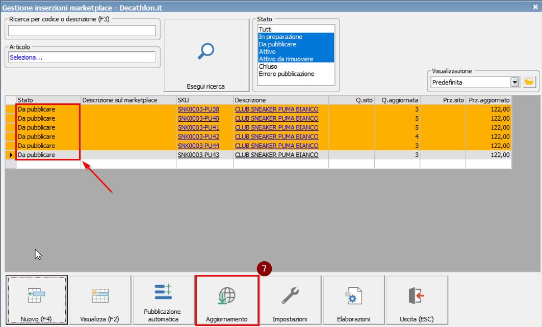542x327 pixels.
Task: Sort by the Prz.sito column header
Action: (443, 100)
